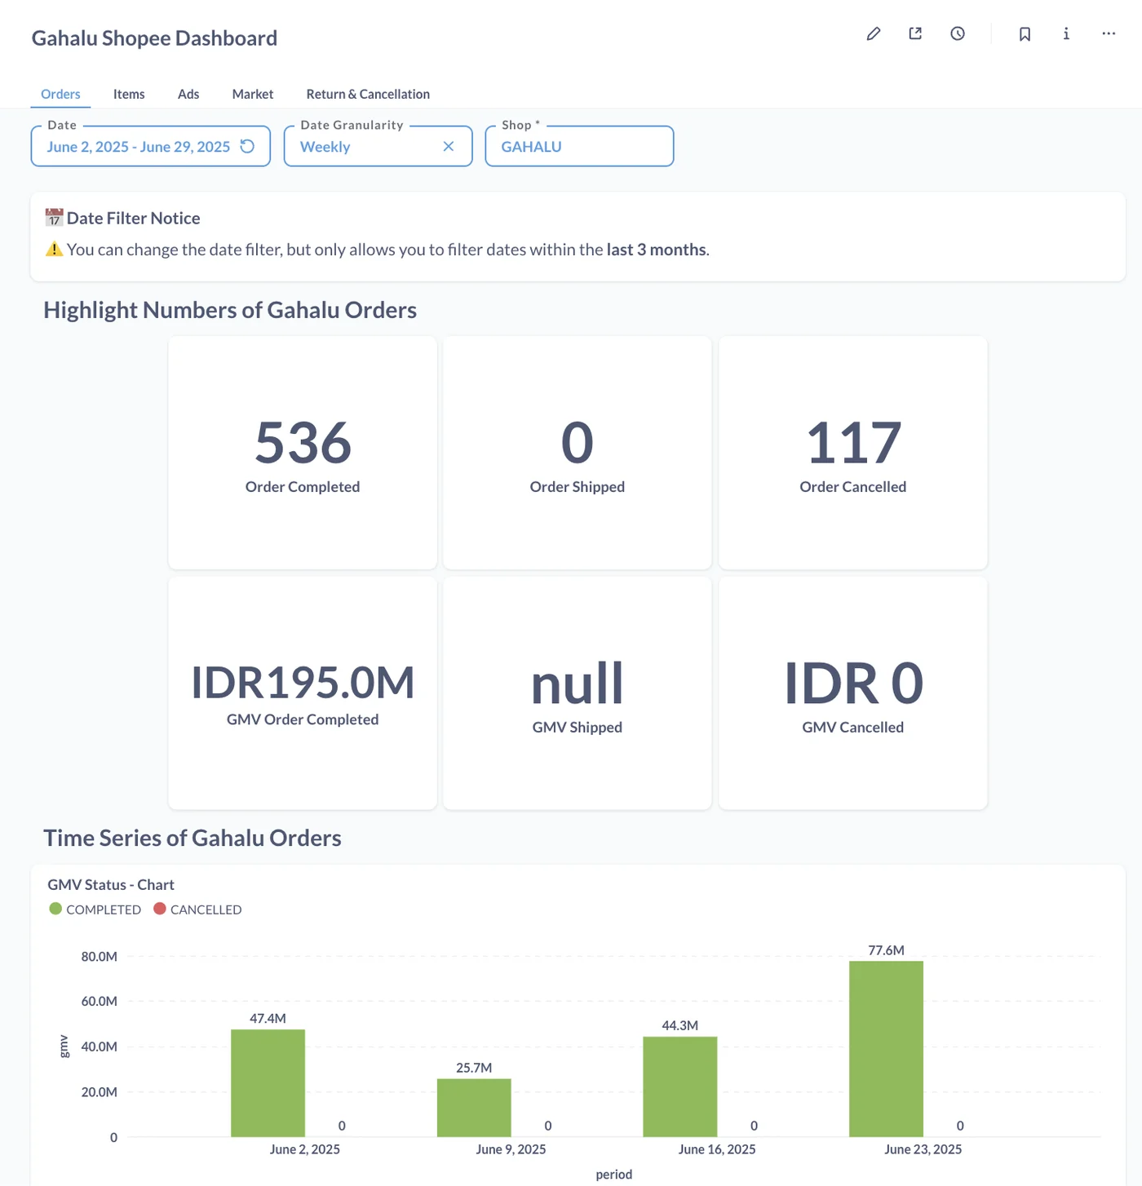The height and width of the screenshot is (1186, 1142).
Task: Open the Date range filter
Action: point(151,146)
